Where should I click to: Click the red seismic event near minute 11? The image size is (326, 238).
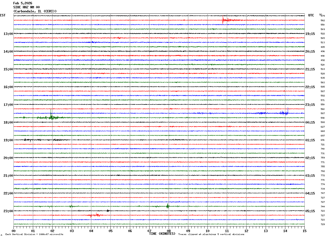[224, 20]
